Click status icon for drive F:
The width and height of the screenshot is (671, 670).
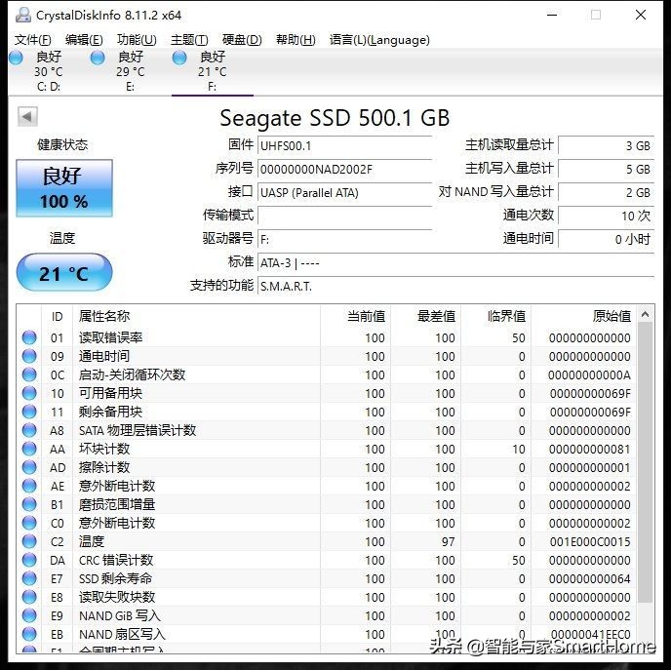coord(179,58)
